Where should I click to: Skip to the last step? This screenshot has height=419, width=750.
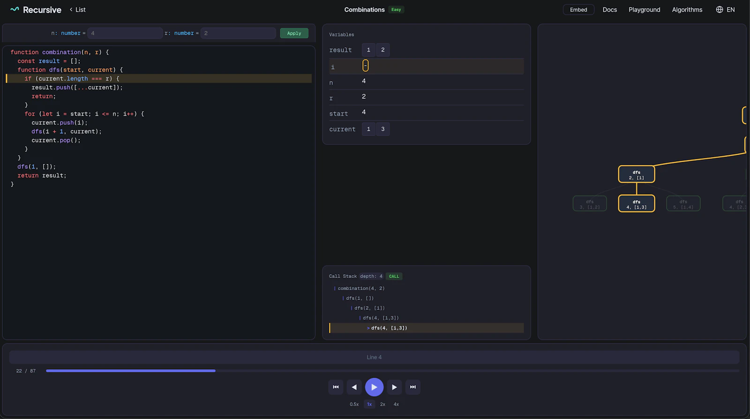point(413,387)
